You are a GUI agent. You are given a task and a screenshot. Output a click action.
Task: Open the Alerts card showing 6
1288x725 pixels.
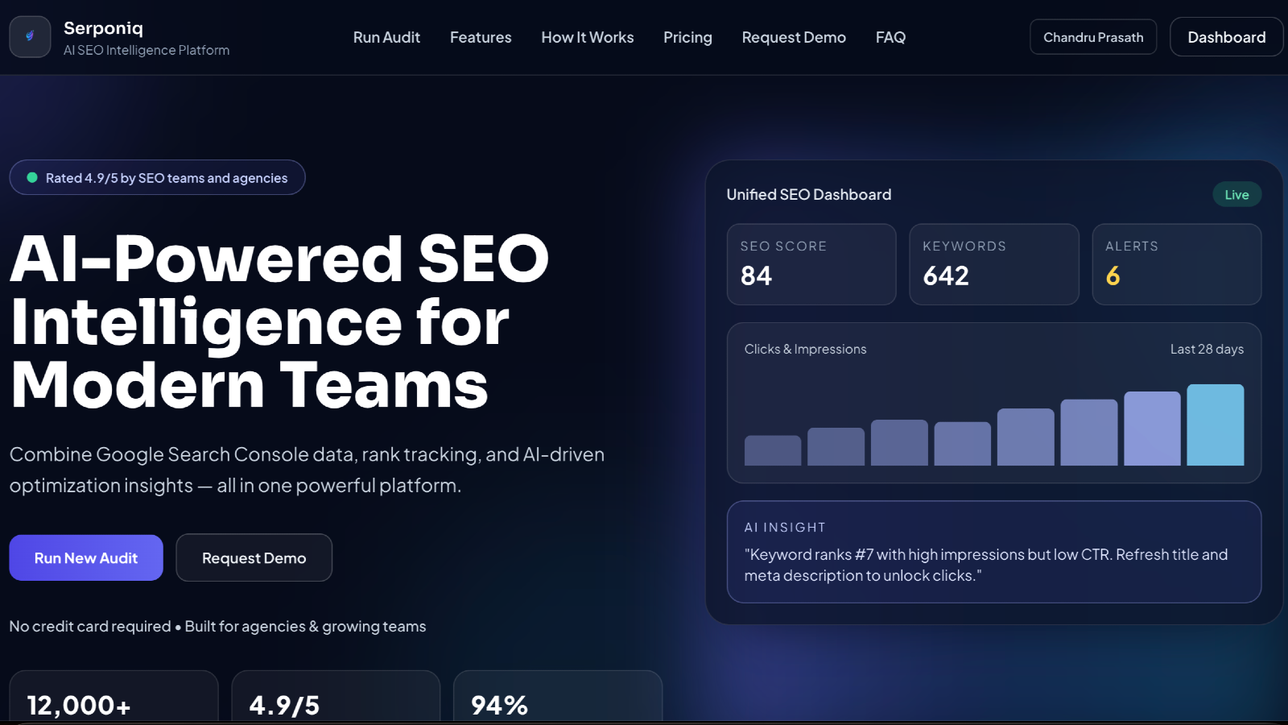click(x=1176, y=264)
